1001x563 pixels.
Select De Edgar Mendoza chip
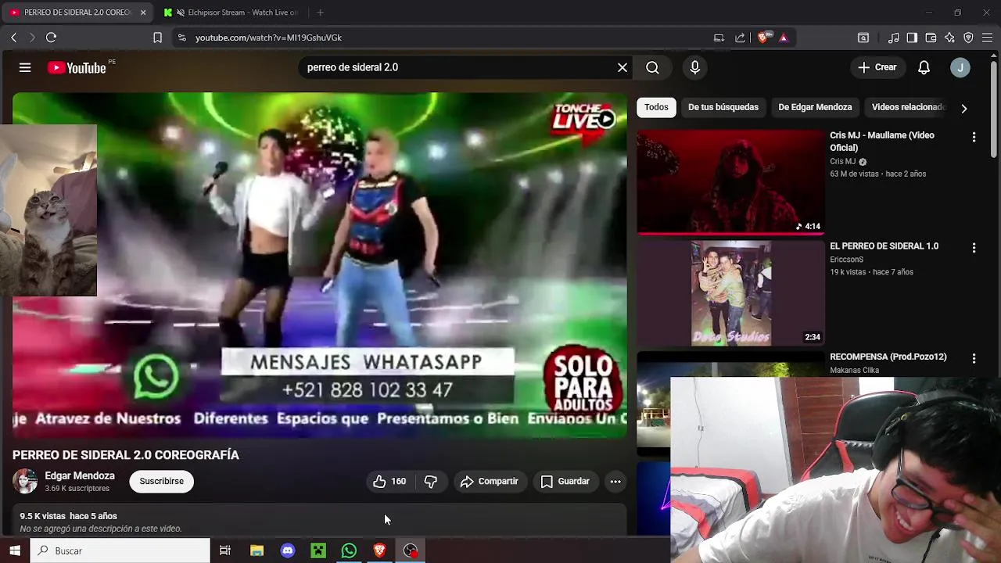[815, 107]
